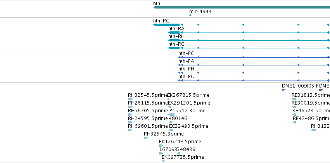This screenshot has width=330, height=163.
Task: Click the RH24595.5prime label
Action: point(148,118)
